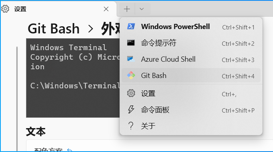The image size is (273, 152).
Task: Open a new tab with plus button
Action: pos(127,9)
